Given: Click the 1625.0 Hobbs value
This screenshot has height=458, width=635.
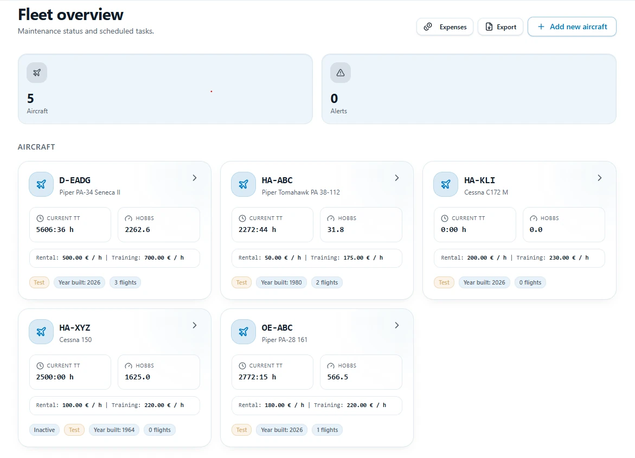Looking at the screenshot, I should point(137,377).
